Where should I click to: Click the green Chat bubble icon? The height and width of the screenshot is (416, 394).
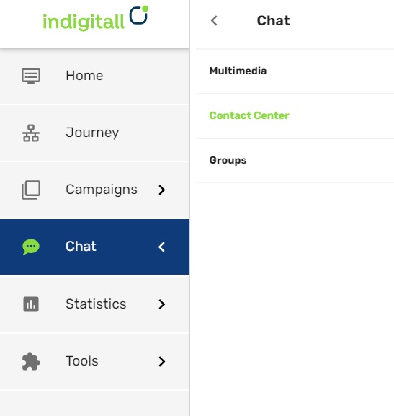31,247
